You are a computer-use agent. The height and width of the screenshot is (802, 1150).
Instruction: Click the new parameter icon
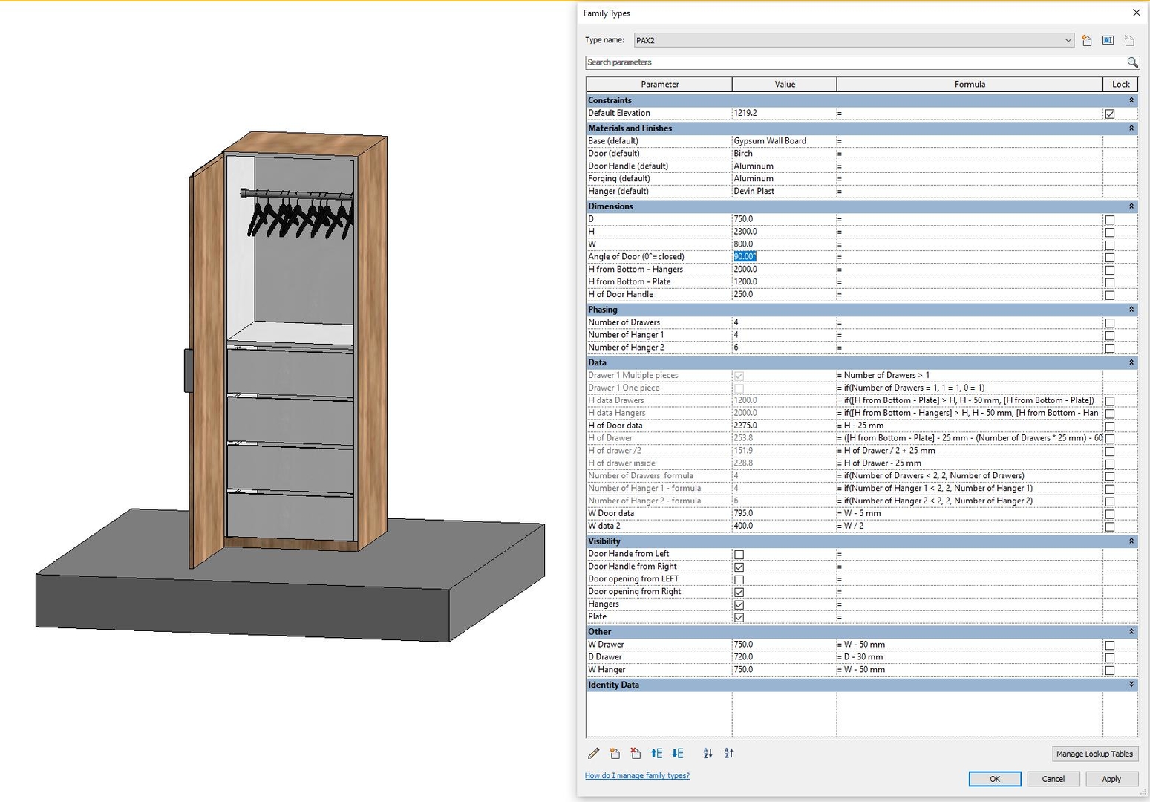(x=614, y=753)
